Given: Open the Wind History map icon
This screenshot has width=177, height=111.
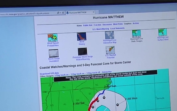Looking at the screenshot, I should point(81,36).
